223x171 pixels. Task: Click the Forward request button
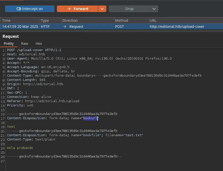click(x=78, y=9)
